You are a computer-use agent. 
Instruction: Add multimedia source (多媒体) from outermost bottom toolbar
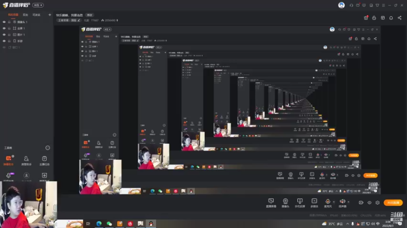click(314, 203)
